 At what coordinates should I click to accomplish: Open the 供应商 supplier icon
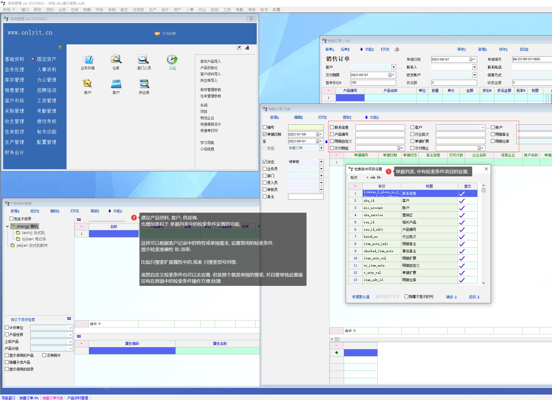click(144, 84)
